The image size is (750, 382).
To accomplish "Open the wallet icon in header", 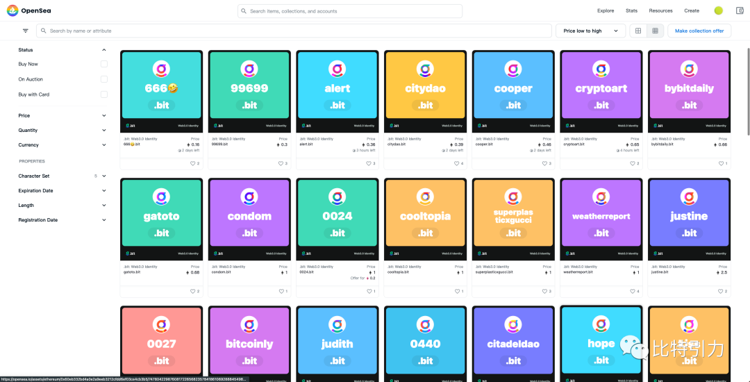I will pos(739,10).
